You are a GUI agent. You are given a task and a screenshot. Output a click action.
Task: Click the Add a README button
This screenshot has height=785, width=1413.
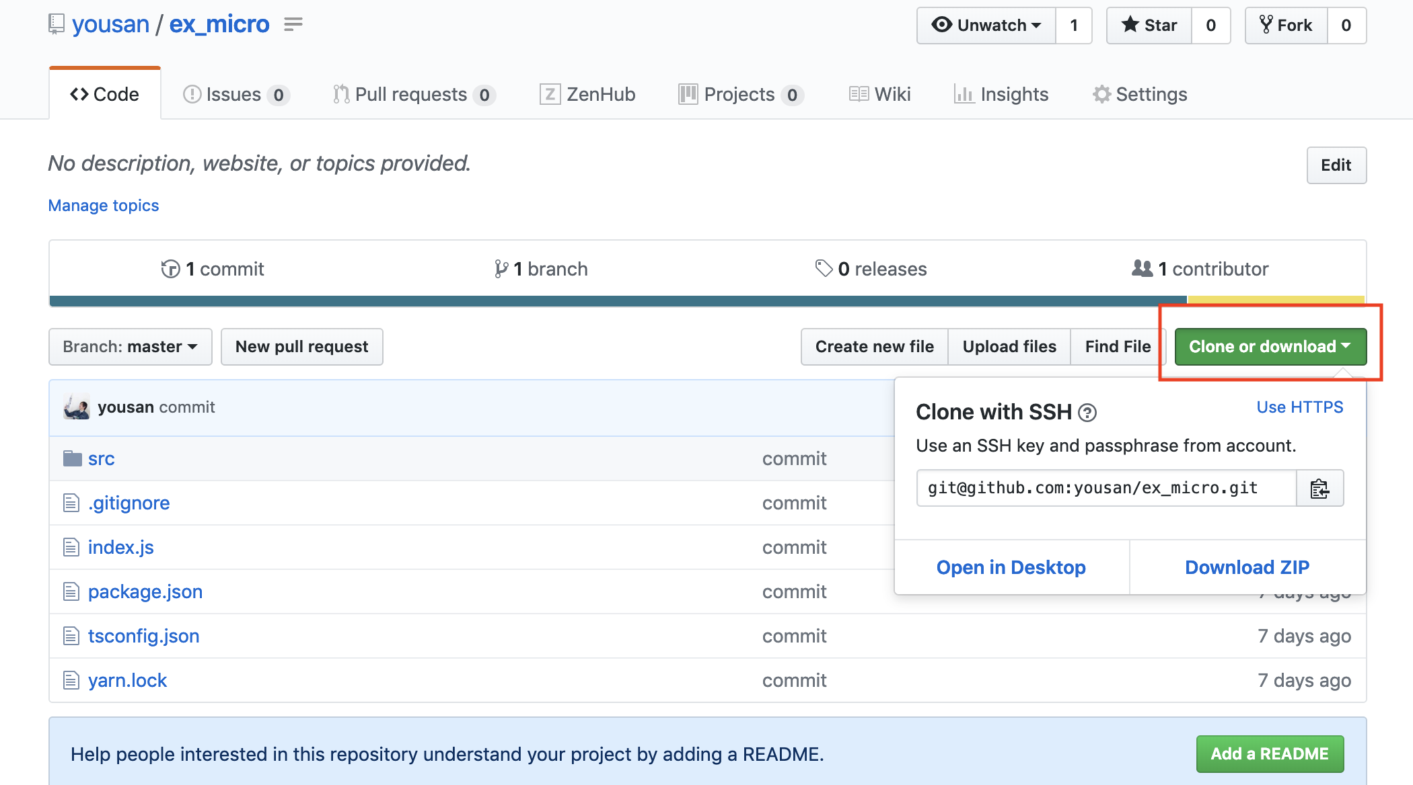[1269, 753]
